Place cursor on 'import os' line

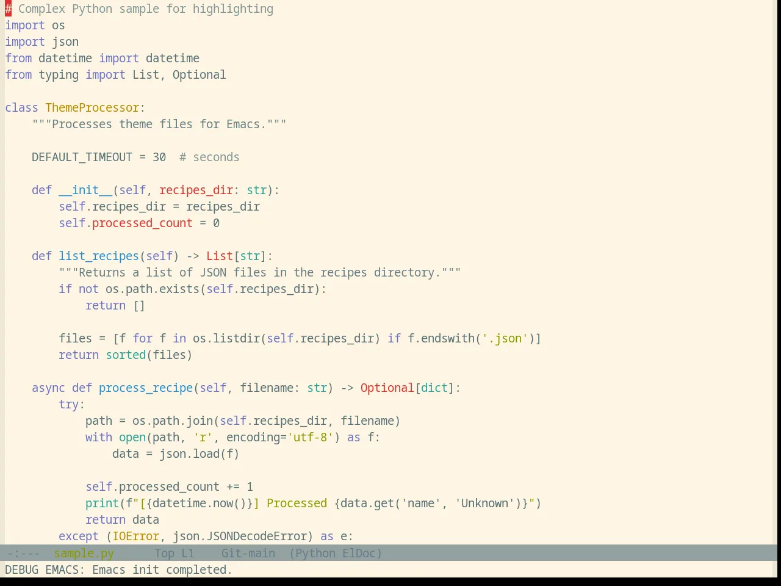[35, 25]
